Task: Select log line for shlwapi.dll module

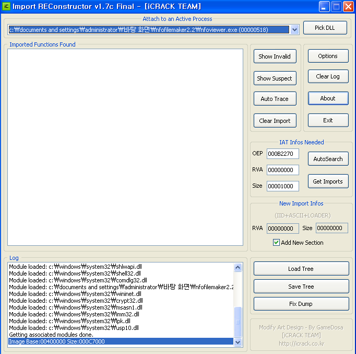Action: pyautogui.click(x=121, y=267)
